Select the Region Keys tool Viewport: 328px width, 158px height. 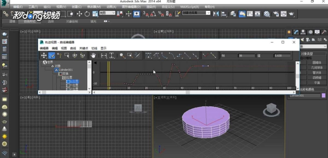(67, 55)
